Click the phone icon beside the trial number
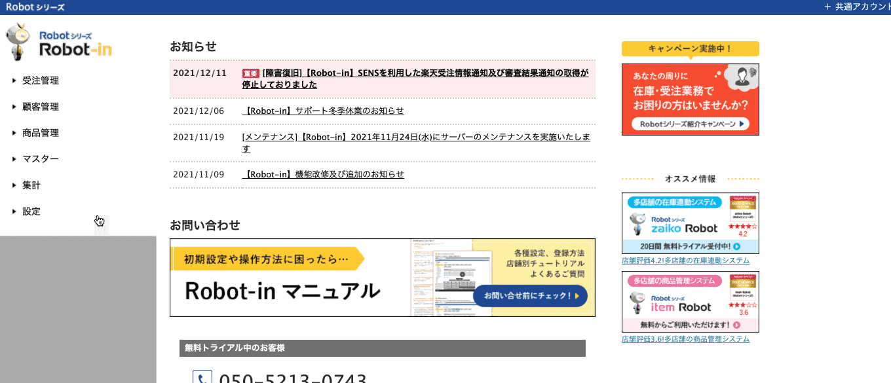 202,377
